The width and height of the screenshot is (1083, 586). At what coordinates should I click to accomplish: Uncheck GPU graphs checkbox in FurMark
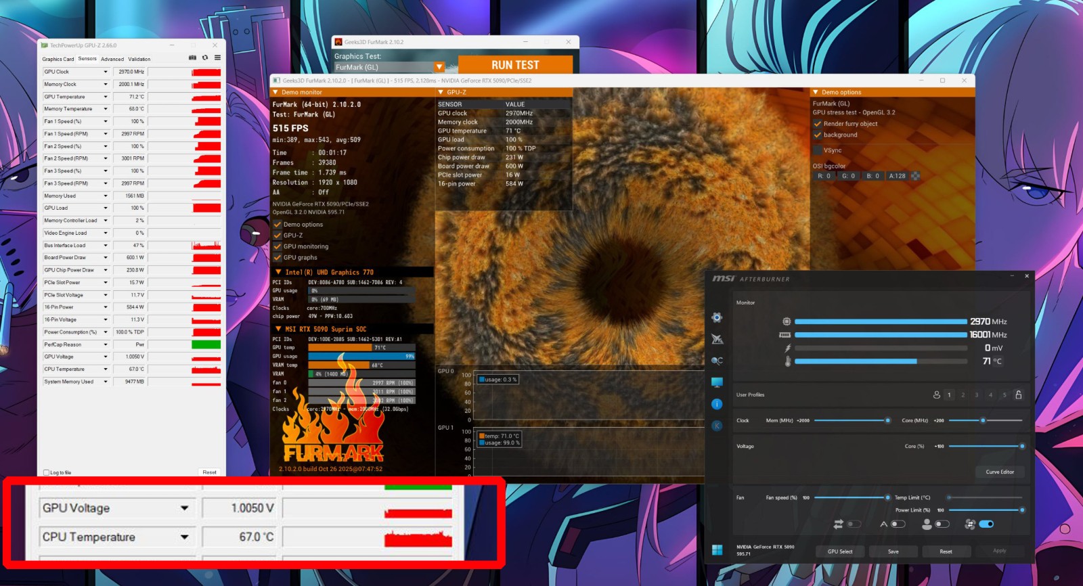click(278, 258)
